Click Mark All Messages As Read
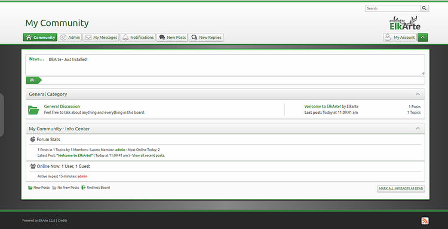Image resolution: width=448 pixels, height=229 pixels. point(401,189)
